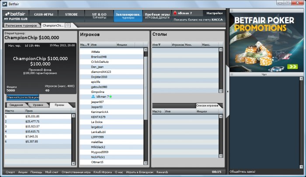Open Ответственная игра link

pos(76,172)
